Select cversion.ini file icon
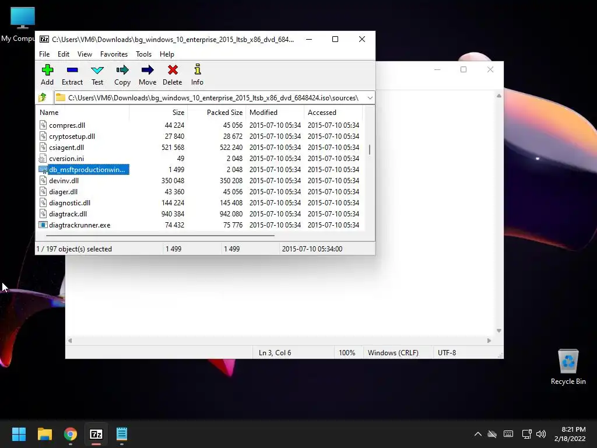 [x=43, y=159]
